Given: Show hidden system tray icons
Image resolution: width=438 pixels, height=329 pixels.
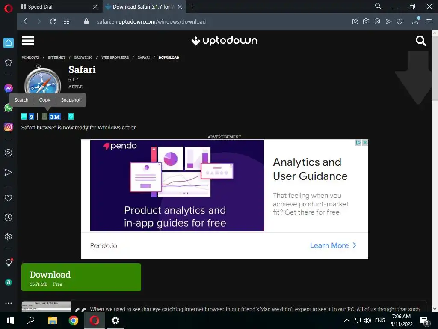Looking at the screenshot, I should 346,320.
